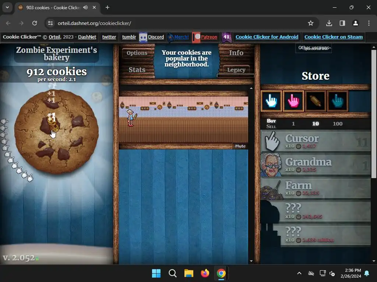
Task: Open a new browser tab
Action: tap(108, 7)
